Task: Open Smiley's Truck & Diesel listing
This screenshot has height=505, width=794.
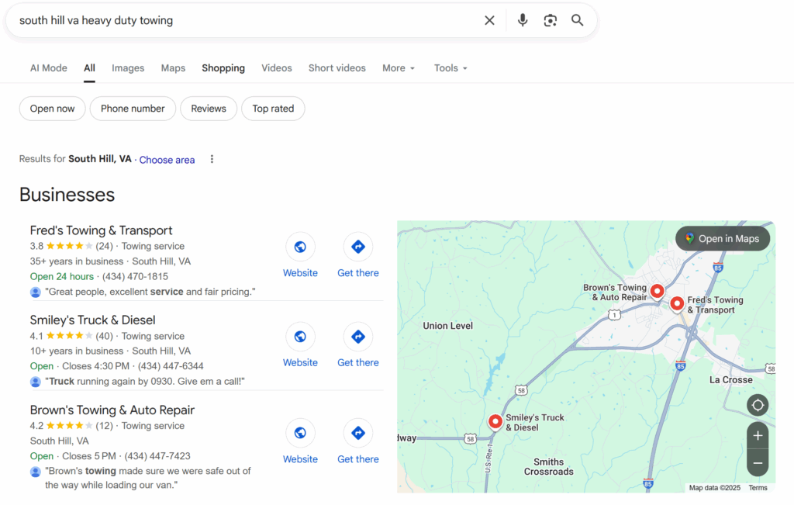Action: [93, 320]
